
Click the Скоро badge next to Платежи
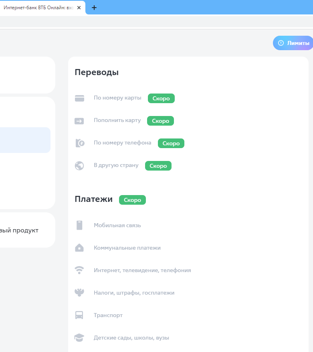pyautogui.click(x=132, y=200)
